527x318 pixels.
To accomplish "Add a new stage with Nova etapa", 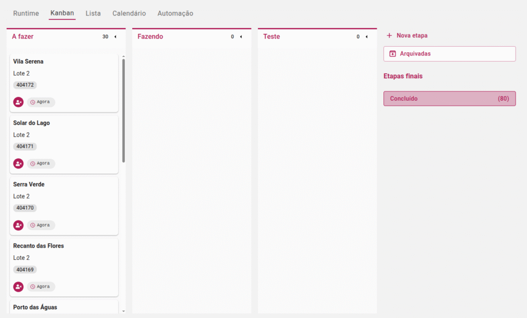I will pos(408,35).
